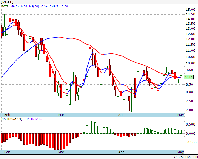Click the highlighted 9.14 current price tag
198x159 pixels.
coord(189,77)
